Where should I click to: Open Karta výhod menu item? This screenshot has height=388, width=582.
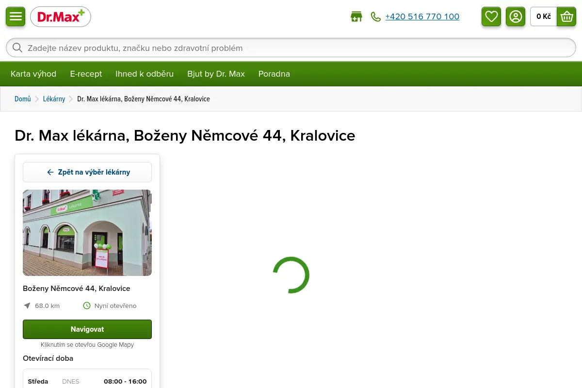[x=33, y=74]
